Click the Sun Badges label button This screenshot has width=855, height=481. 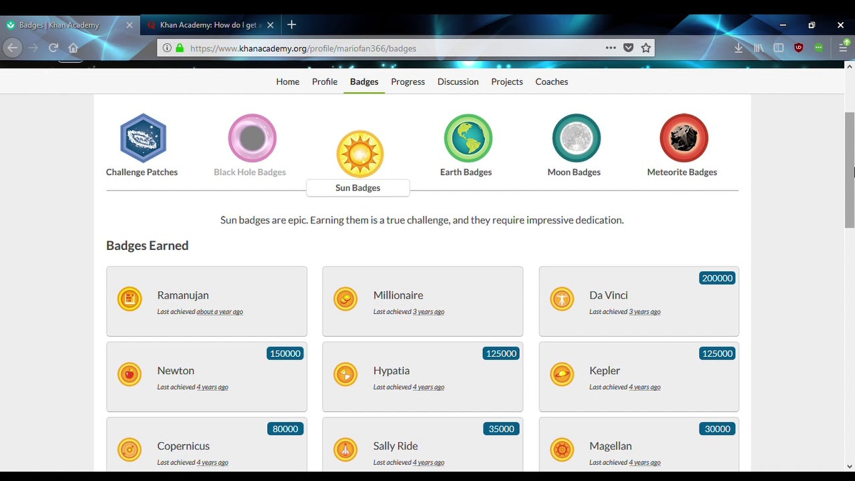click(x=357, y=188)
